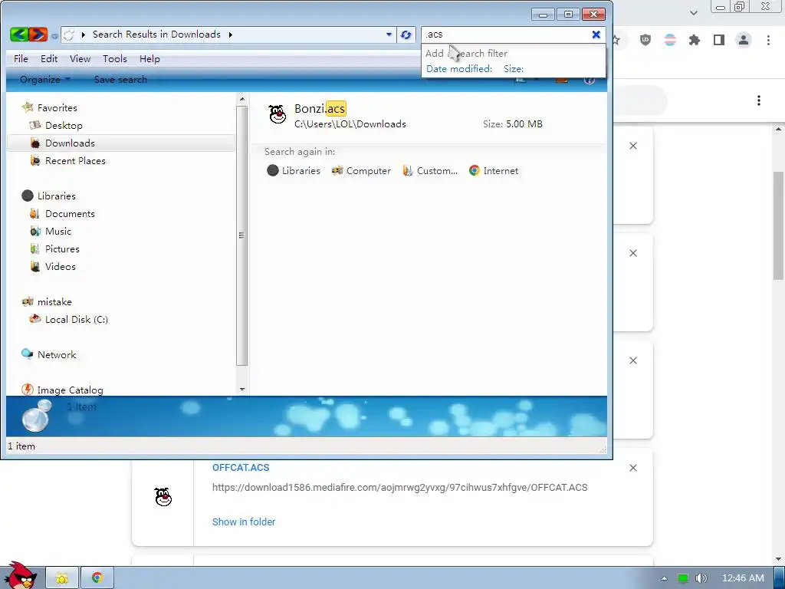Open the address bar previous locations dropdown
This screenshot has width=785, height=589.
[389, 35]
